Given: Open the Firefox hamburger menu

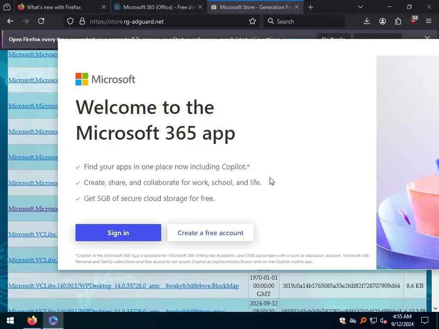Looking at the screenshot, I should 429,21.
